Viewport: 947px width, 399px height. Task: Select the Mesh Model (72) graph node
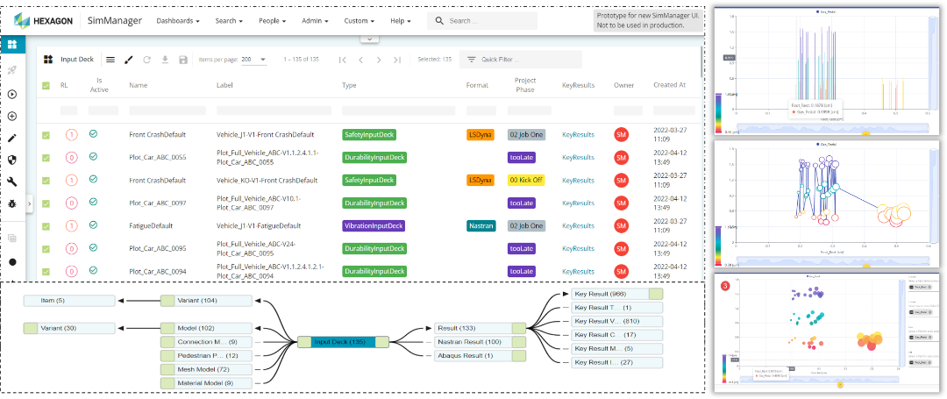pyautogui.click(x=206, y=369)
